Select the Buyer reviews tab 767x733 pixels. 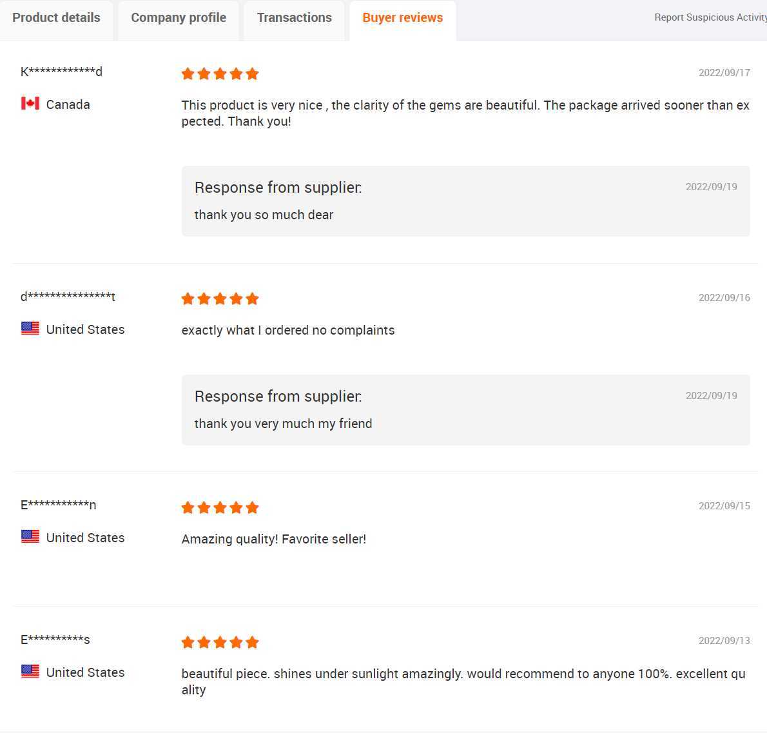coord(403,18)
